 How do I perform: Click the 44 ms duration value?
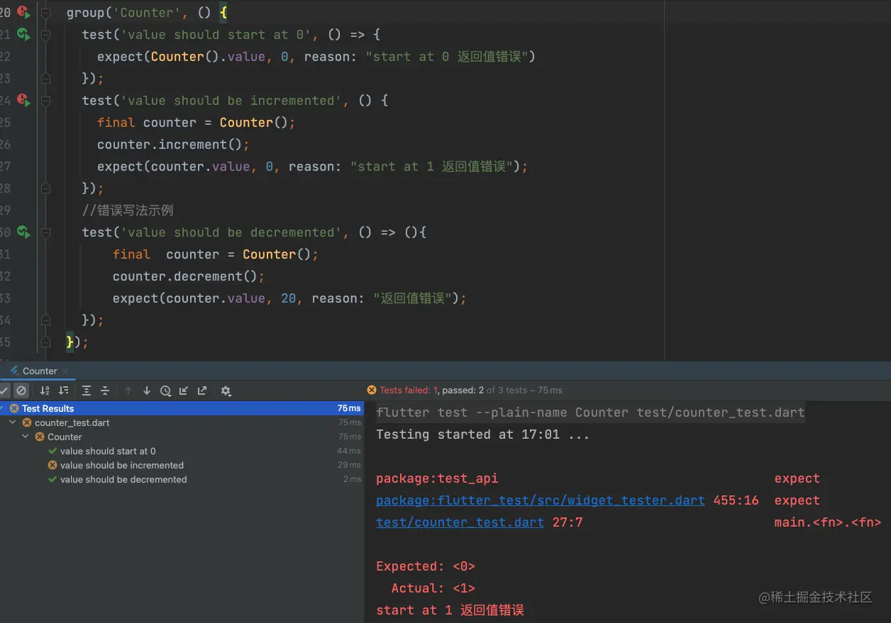(349, 451)
